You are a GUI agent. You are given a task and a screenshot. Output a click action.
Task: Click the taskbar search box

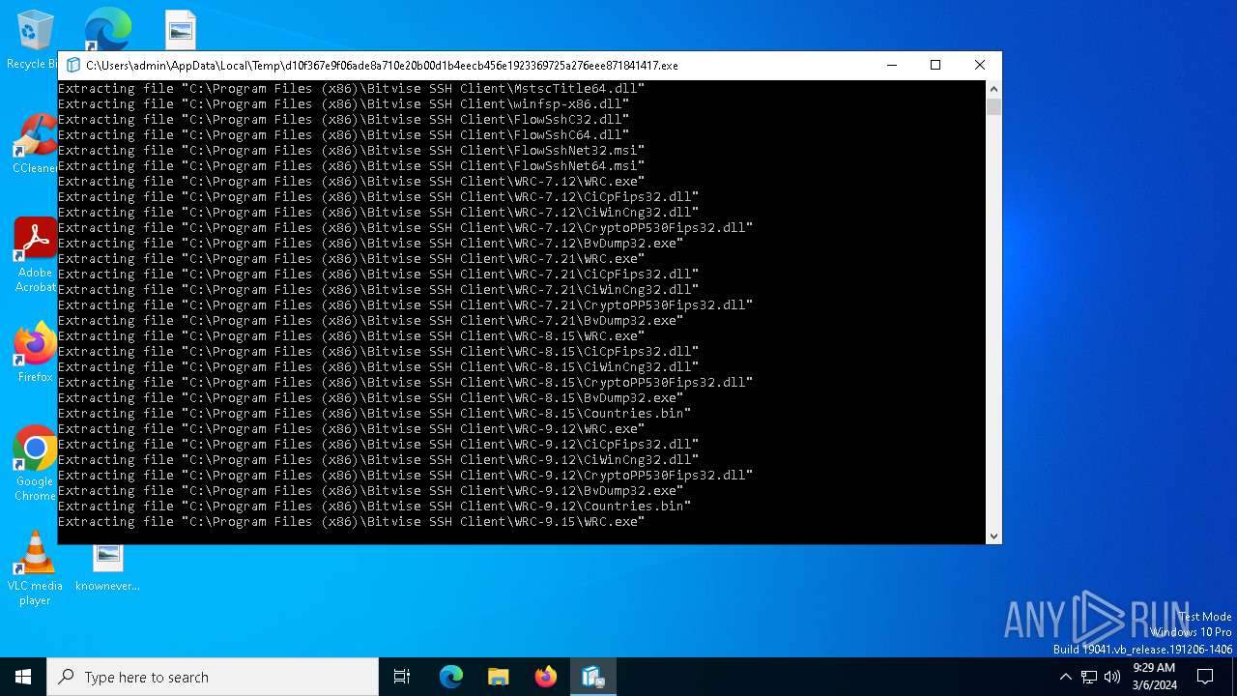[213, 677]
